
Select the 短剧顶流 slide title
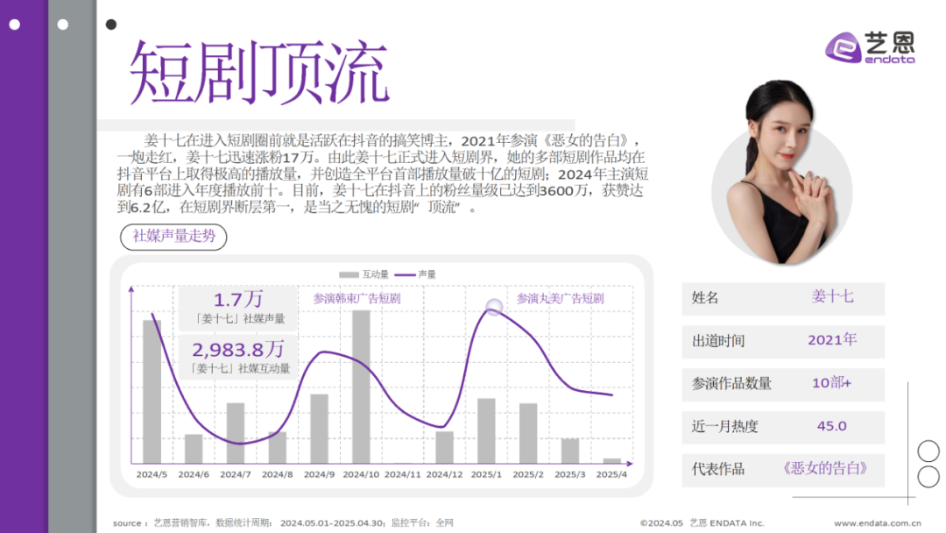pos(259,74)
